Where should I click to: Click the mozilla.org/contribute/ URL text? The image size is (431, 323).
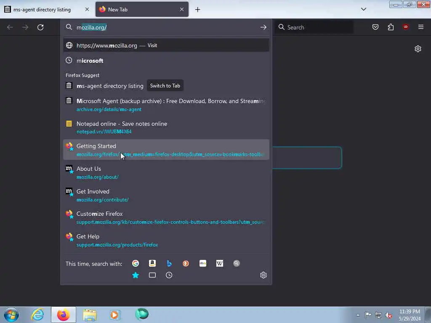tap(103, 200)
